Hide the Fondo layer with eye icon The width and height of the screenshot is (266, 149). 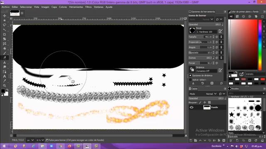(x=192, y=107)
